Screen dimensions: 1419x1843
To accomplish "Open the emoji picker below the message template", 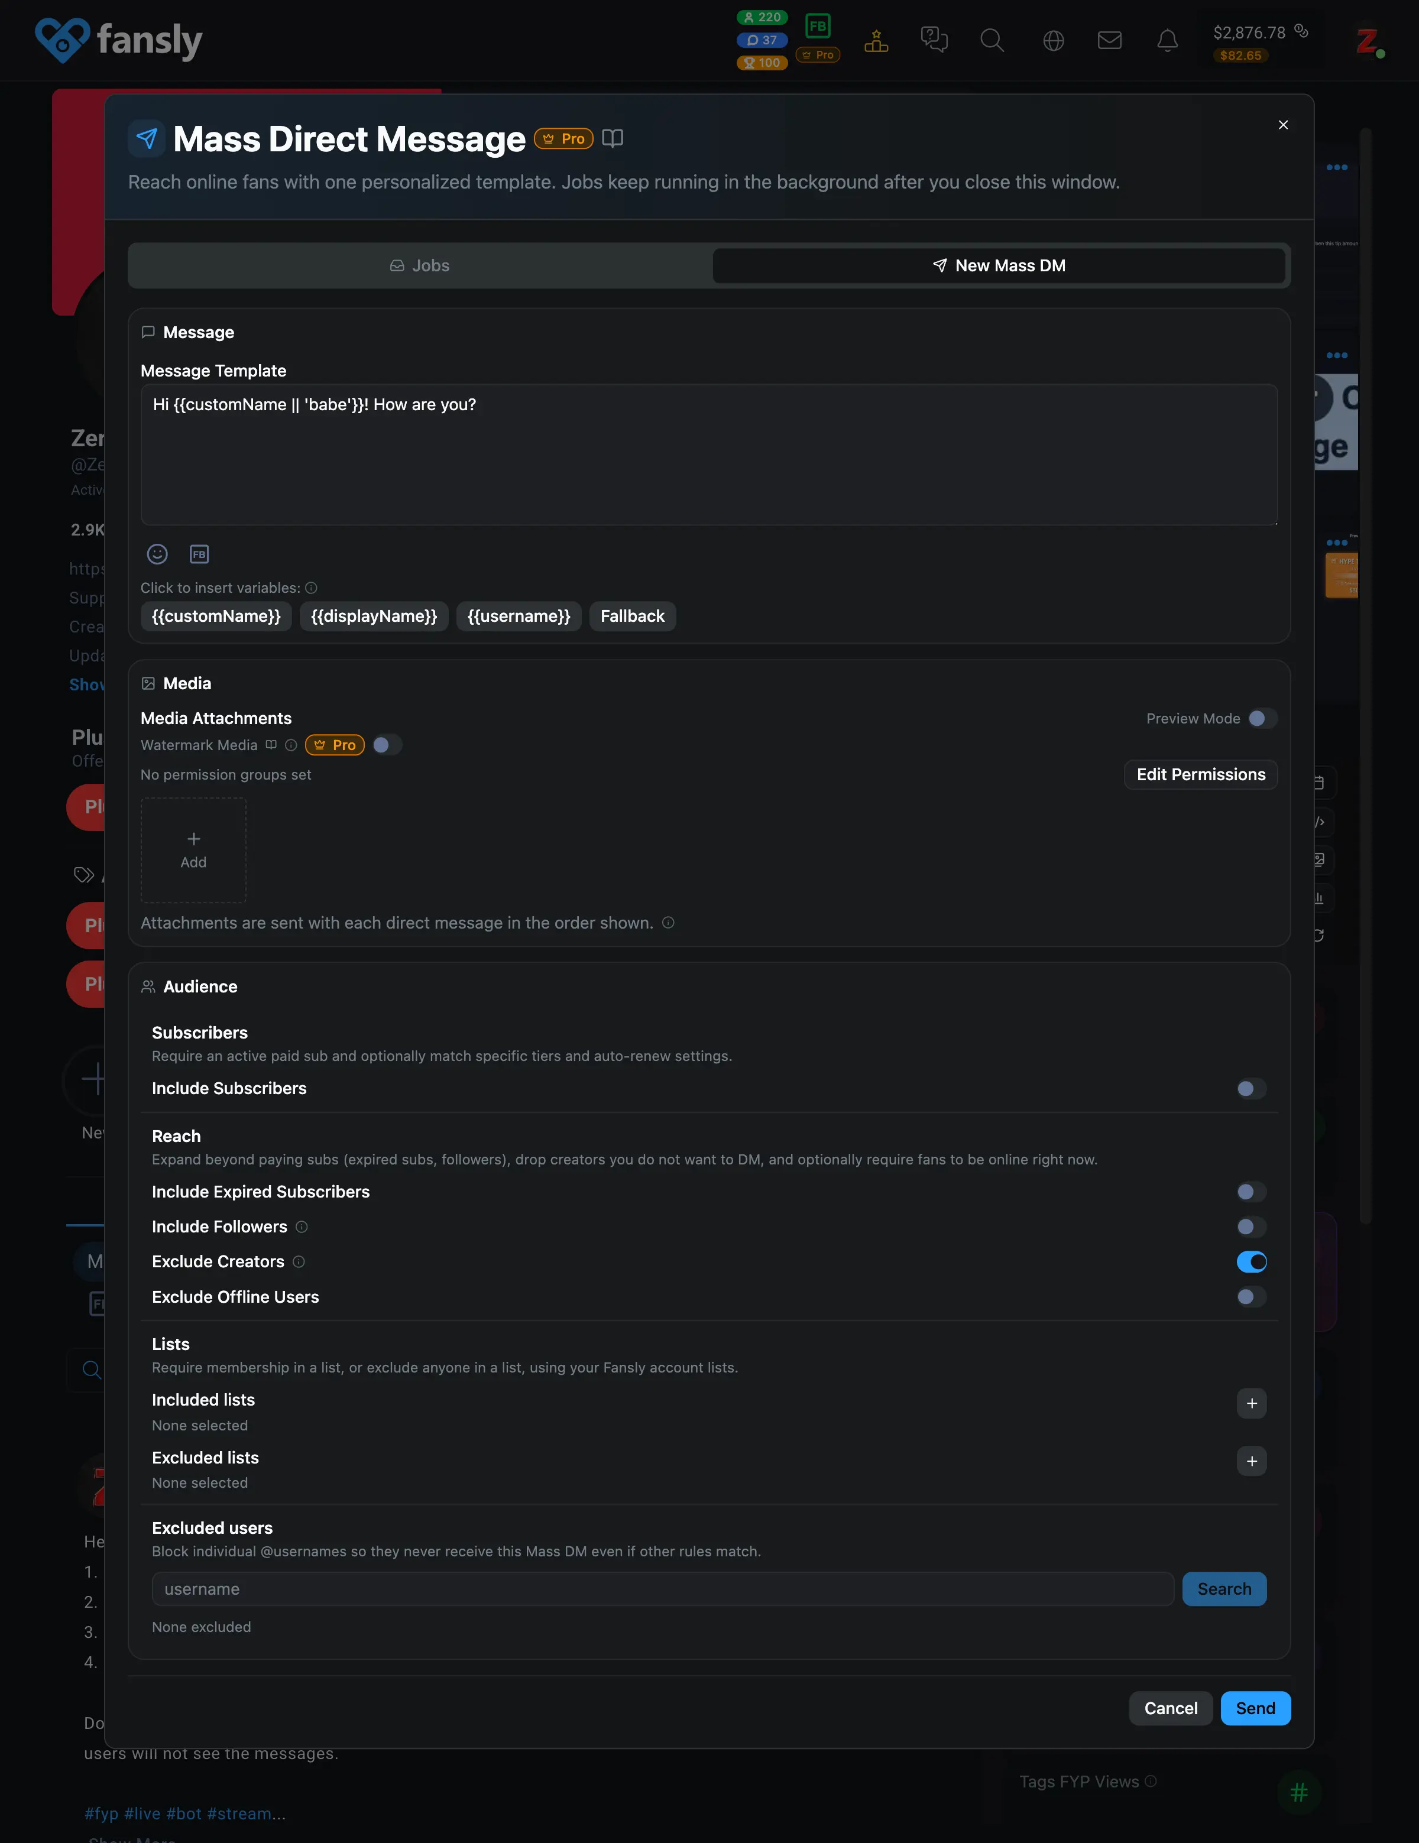I will (x=157, y=554).
